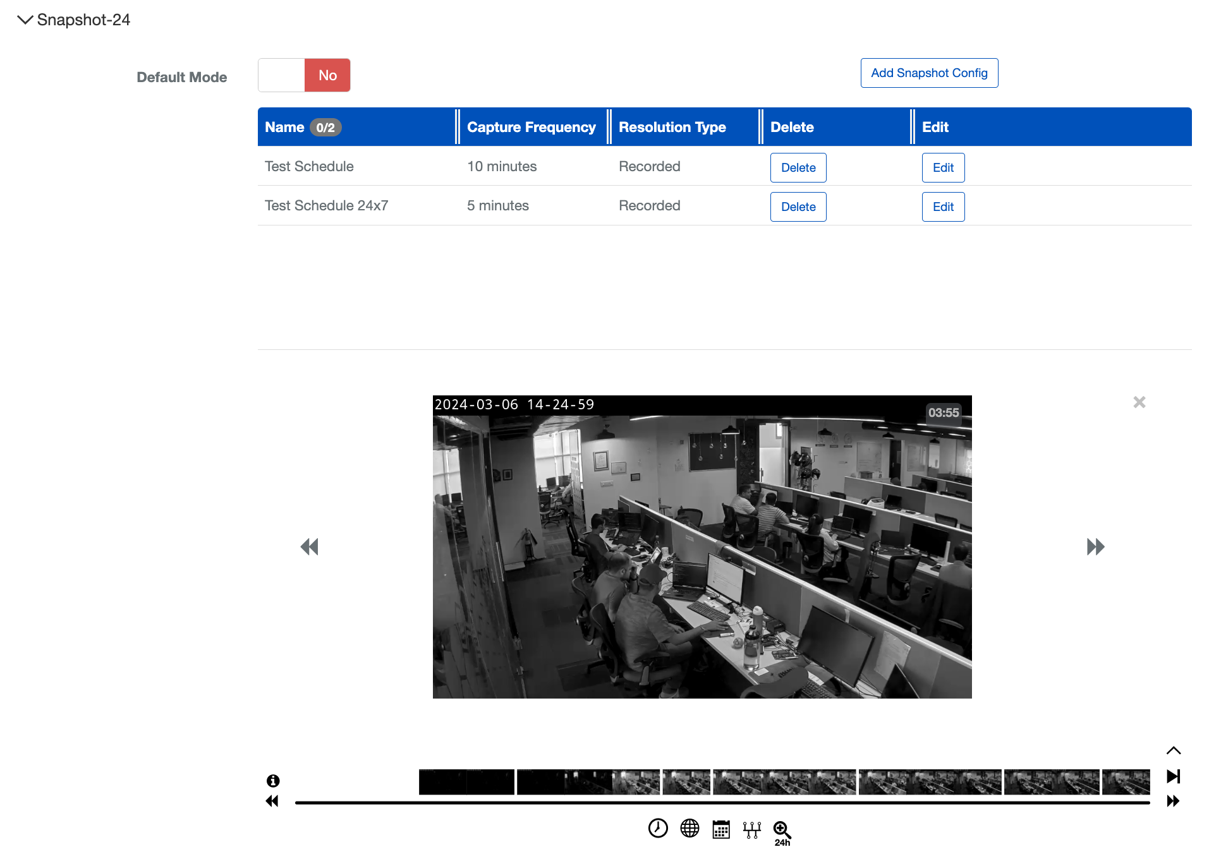Viewport: 1221px width, 859px height.
Task: Open the globe timezone icon
Action: (x=689, y=828)
